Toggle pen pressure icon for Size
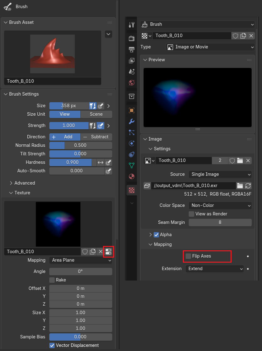Screen dimensions: 262x351 [101, 106]
